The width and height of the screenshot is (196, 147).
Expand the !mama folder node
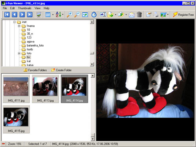coord(19,26)
